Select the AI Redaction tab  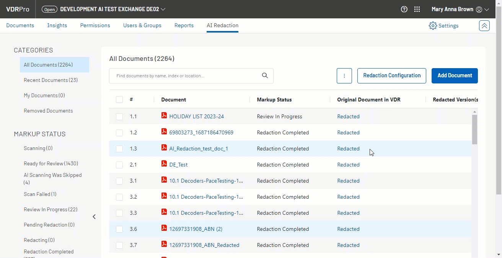tap(223, 25)
